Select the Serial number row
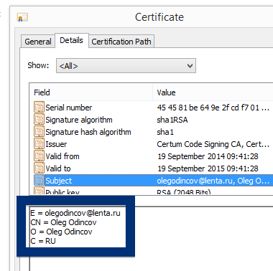Screen dimensions: 273x271 coord(152,108)
